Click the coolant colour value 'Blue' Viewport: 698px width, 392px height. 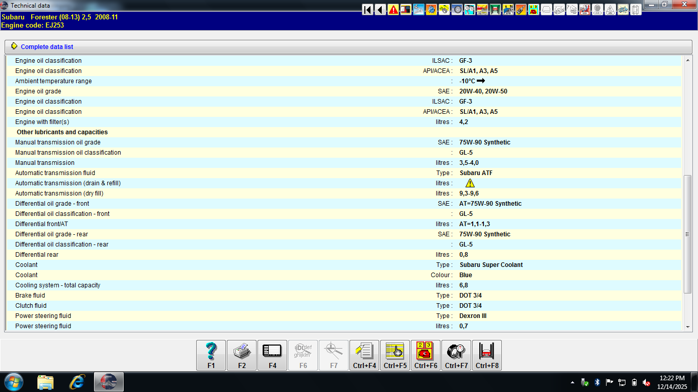pos(466,275)
